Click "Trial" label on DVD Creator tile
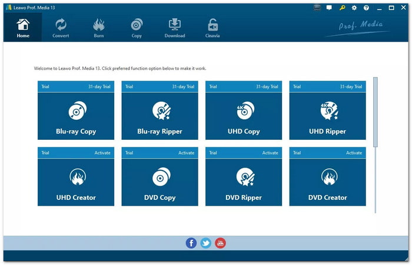The image size is (412, 265). [x=297, y=153]
